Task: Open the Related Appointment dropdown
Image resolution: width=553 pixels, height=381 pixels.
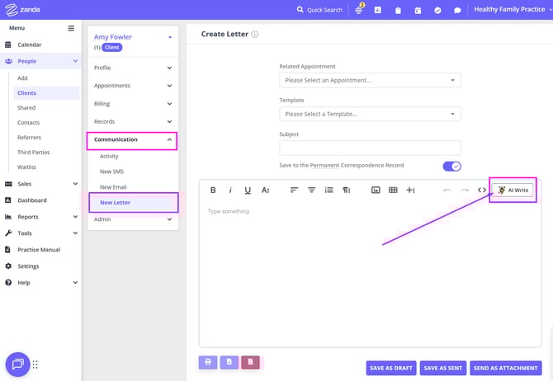Action: 370,80
